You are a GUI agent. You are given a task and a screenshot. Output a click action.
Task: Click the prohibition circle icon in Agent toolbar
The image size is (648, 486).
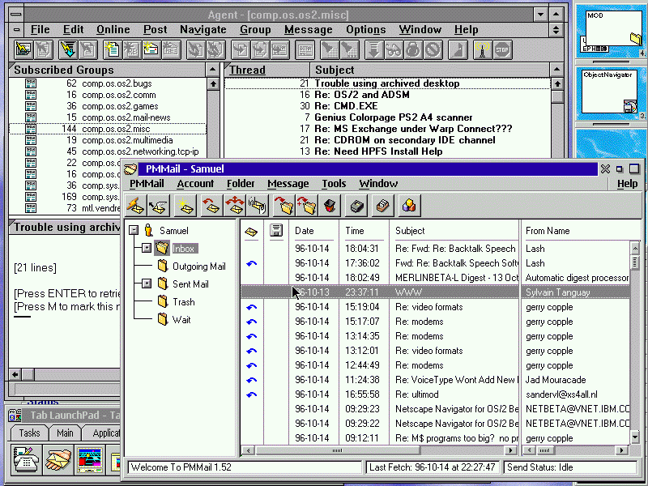(433, 50)
